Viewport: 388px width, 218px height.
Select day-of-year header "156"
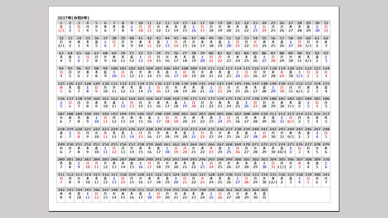tap(61, 99)
